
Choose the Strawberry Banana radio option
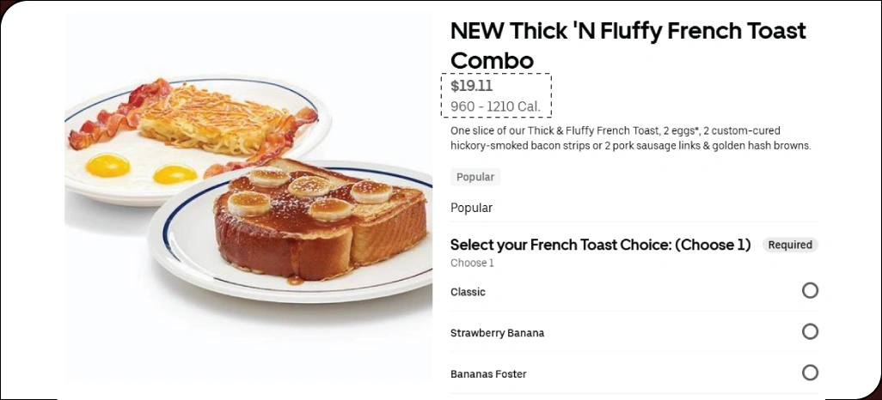(x=810, y=332)
